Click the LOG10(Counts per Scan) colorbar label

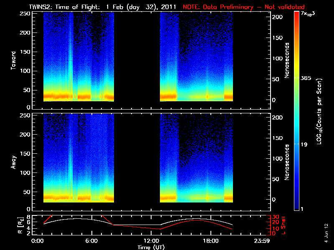point(319,111)
